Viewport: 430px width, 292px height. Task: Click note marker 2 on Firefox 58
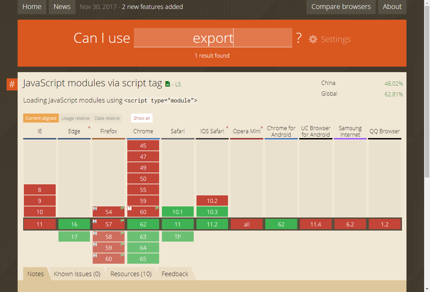95,233
